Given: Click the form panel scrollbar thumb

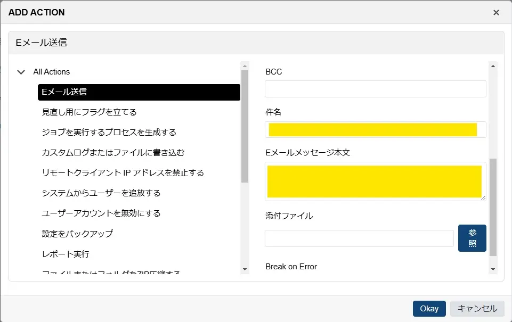Looking at the screenshot, I should (x=493, y=207).
